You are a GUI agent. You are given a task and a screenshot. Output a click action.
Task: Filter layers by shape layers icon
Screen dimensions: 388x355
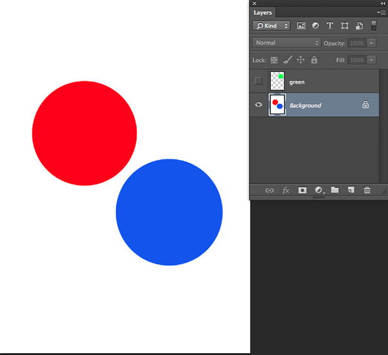click(x=345, y=26)
